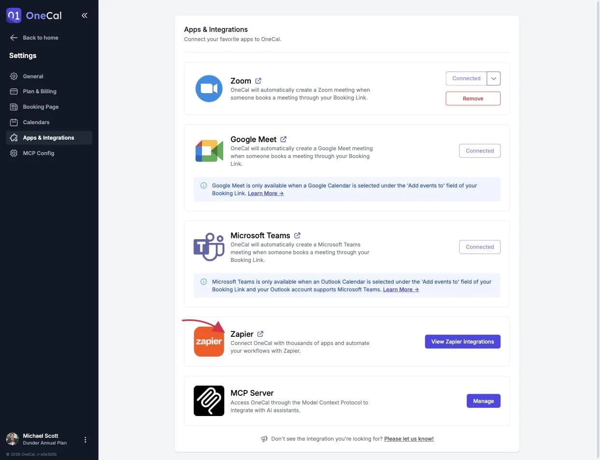Click the orange Zapier logo
600x460 pixels.
point(209,342)
